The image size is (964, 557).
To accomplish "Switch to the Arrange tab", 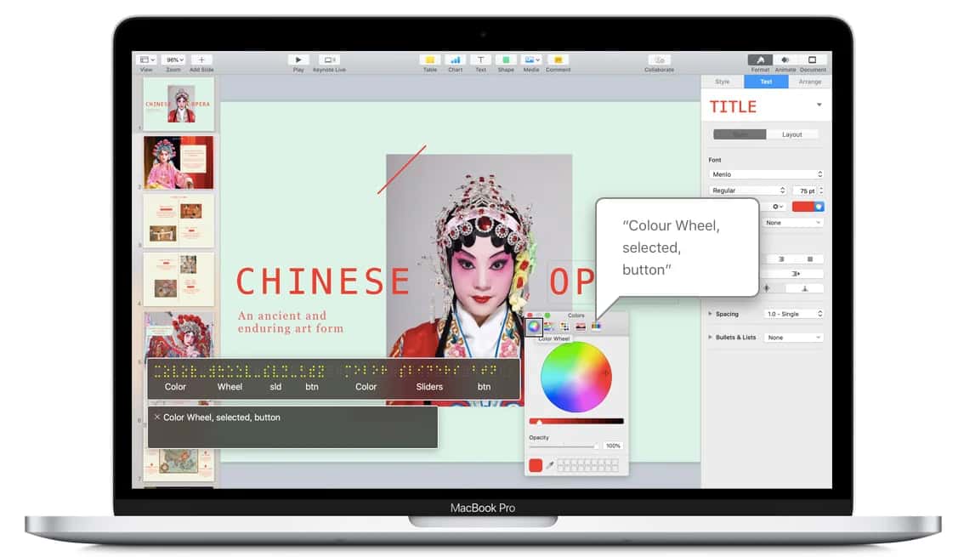I will tap(809, 82).
